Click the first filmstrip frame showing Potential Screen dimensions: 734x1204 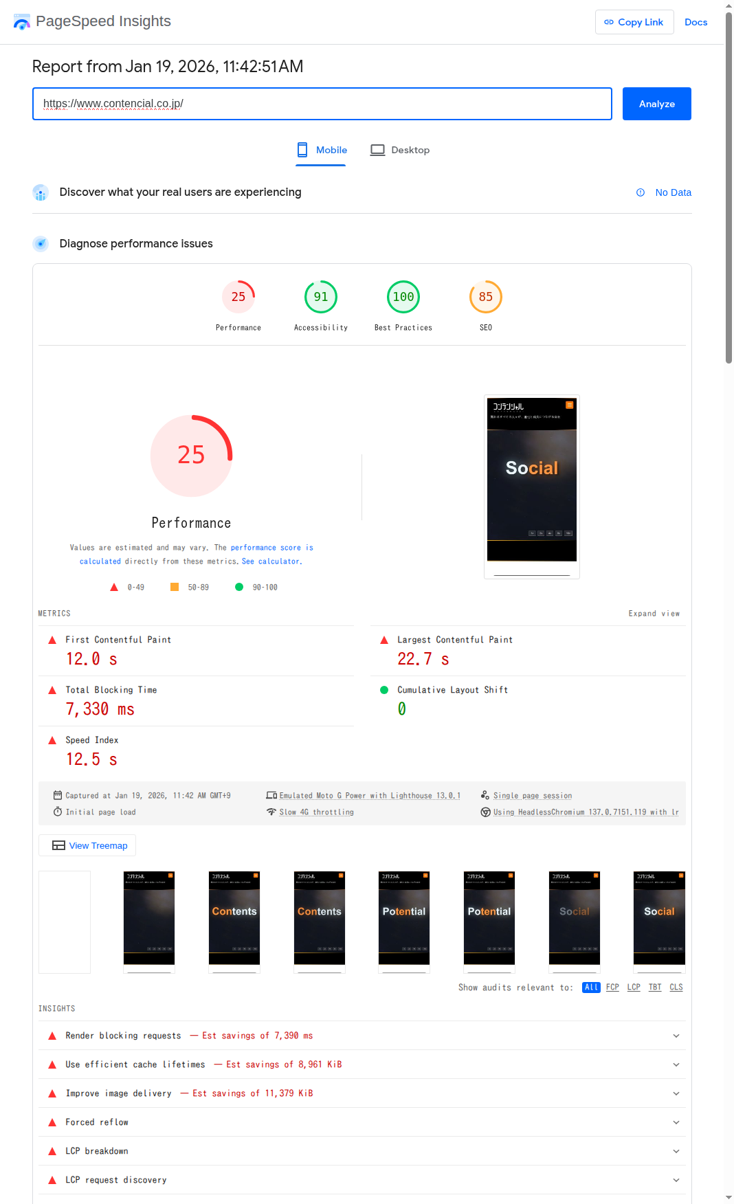404,922
